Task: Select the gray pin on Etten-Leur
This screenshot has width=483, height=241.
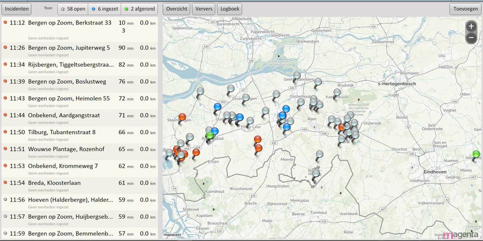Action: pyautogui.click(x=250, y=120)
